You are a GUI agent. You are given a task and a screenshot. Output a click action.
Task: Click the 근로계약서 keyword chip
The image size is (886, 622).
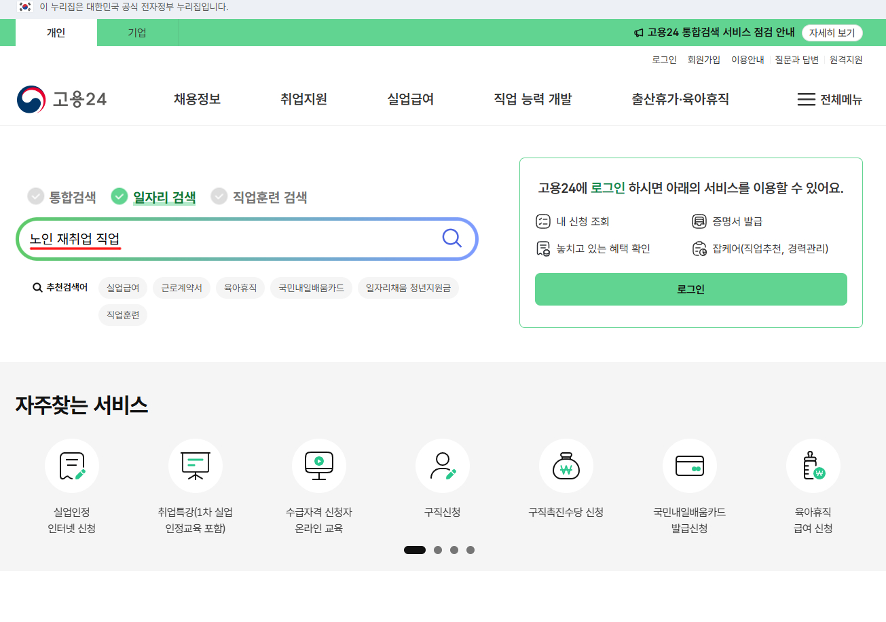182,288
